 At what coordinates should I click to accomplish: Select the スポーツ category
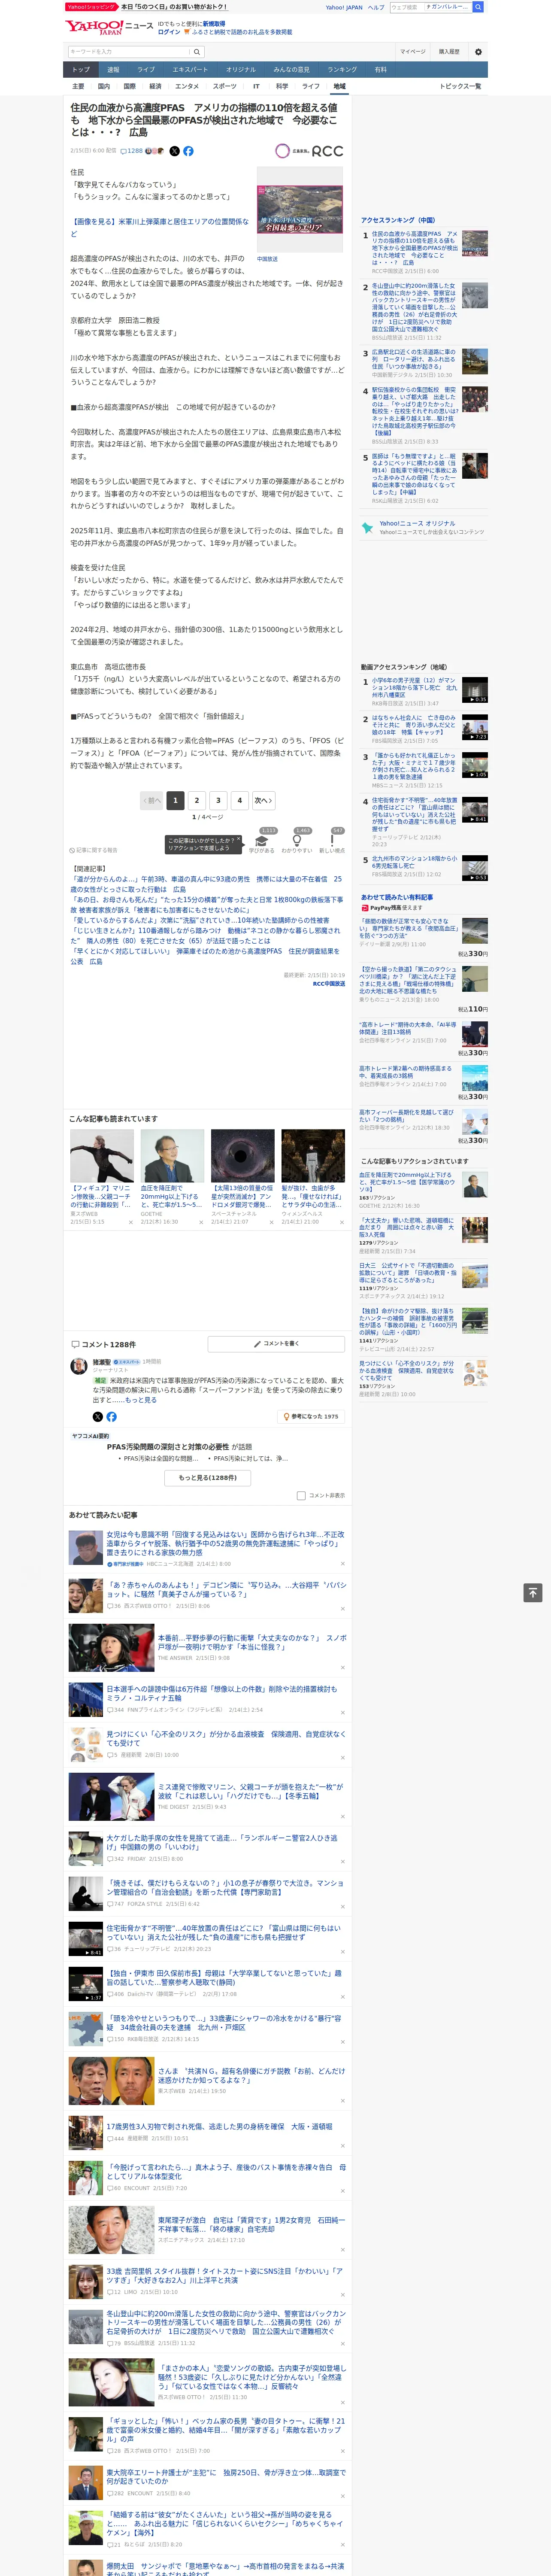tap(225, 86)
